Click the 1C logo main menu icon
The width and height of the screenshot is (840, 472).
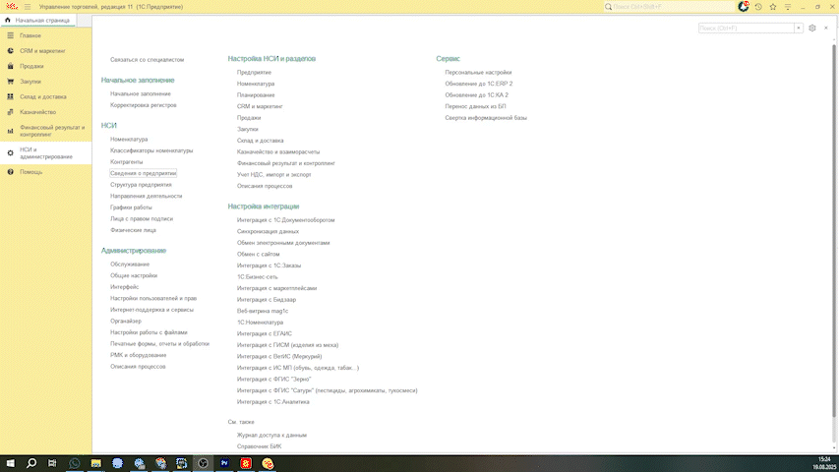click(x=12, y=7)
